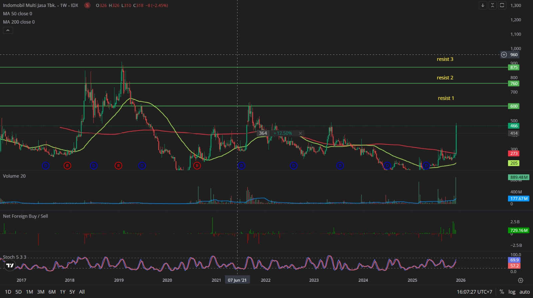Select the 1M date range
Image resolution: width=533 pixels, height=298 pixels.
pos(29,292)
